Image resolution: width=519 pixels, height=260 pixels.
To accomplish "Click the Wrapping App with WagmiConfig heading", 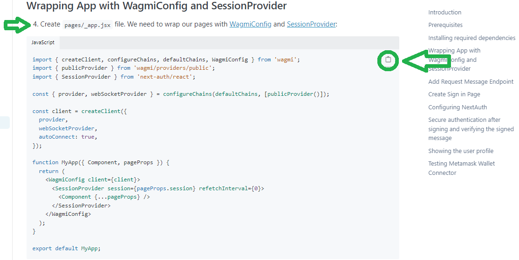I will pyautogui.click(x=156, y=6).
